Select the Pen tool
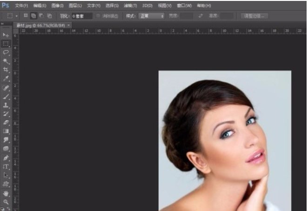This screenshot has height=211, width=308. (x=6, y=158)
